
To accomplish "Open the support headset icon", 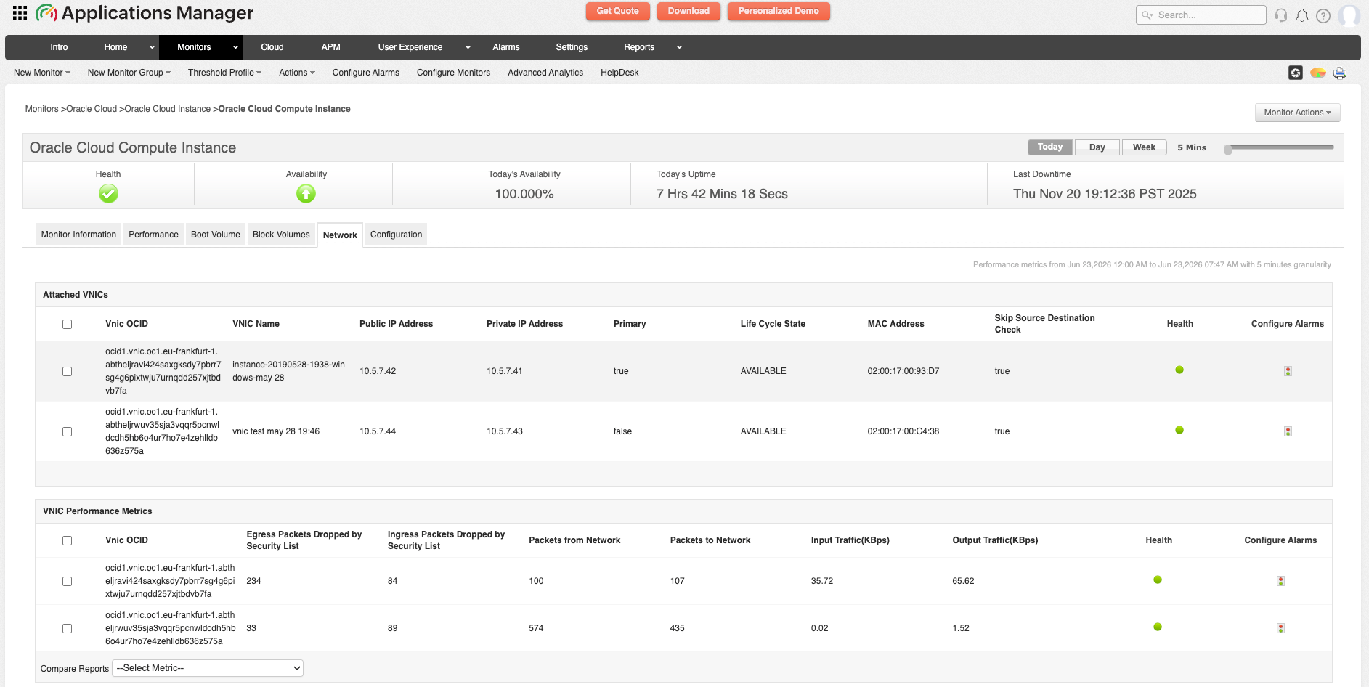I will (x=1281, y=15).
